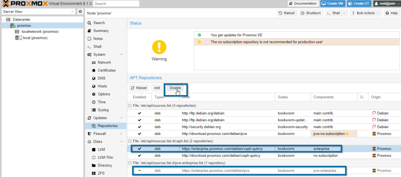The width and height of the screenshot is (401, 177).
Task: Select localnetwork (proxmox) in tree
Action: coord(40,32)
